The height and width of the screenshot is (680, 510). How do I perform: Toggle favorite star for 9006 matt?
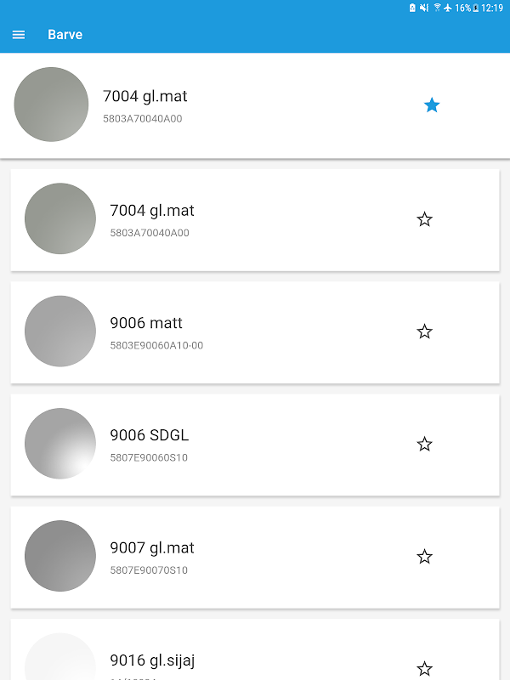coord(425,331)
